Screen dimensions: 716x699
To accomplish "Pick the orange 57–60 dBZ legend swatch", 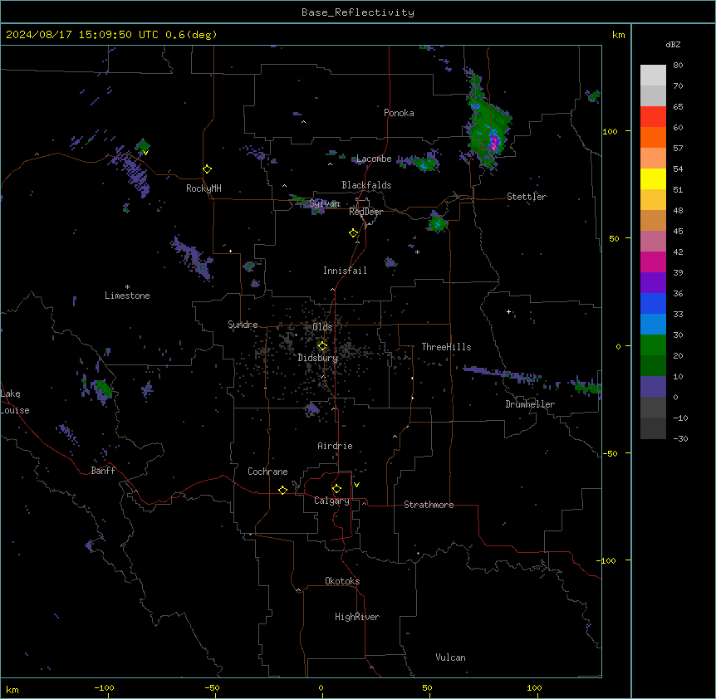I will click(653, 137).
